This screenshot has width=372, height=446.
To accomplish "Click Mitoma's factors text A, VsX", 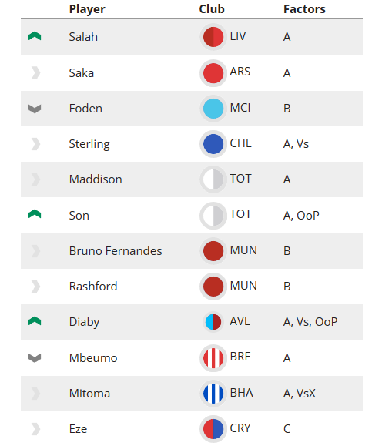I will pyautogui.click(x=300, y=394).
